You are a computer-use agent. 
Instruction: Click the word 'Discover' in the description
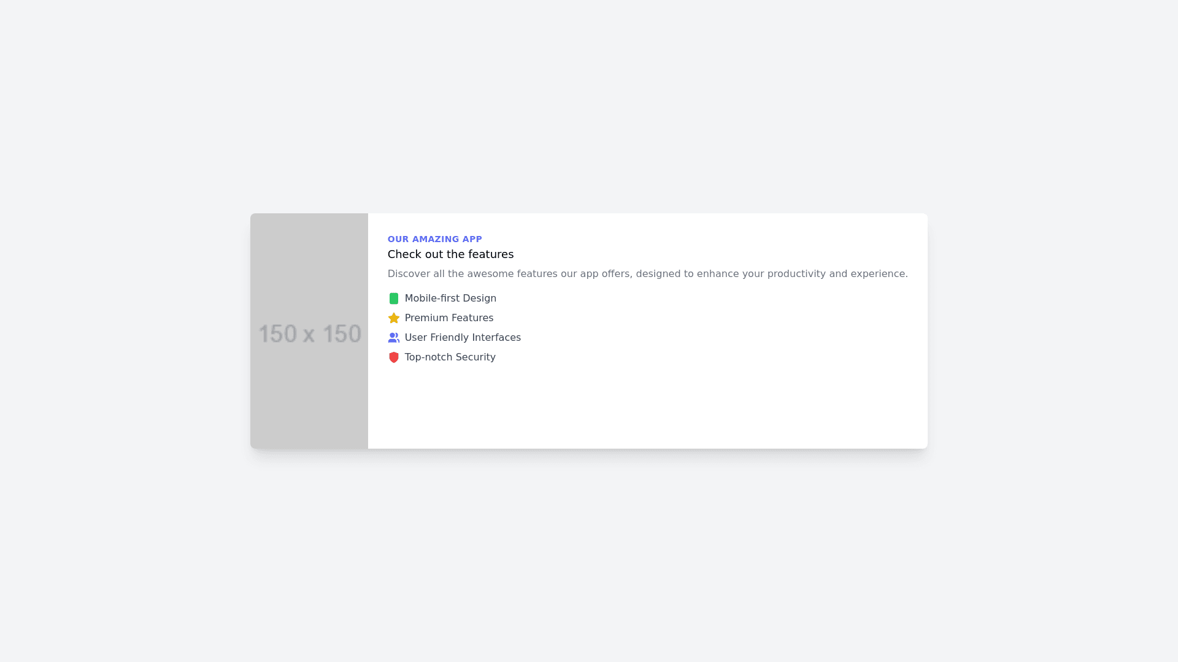[409, 274]
